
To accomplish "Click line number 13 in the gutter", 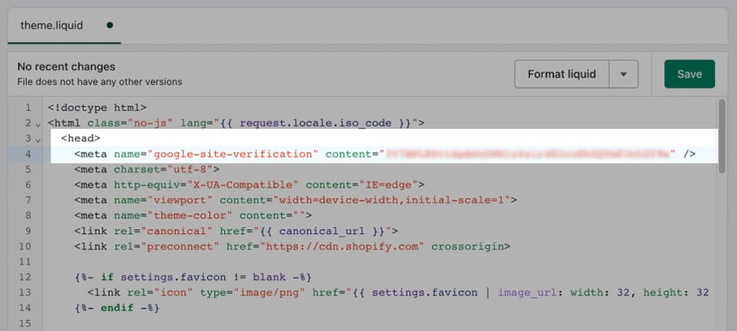I will point(26,293).
